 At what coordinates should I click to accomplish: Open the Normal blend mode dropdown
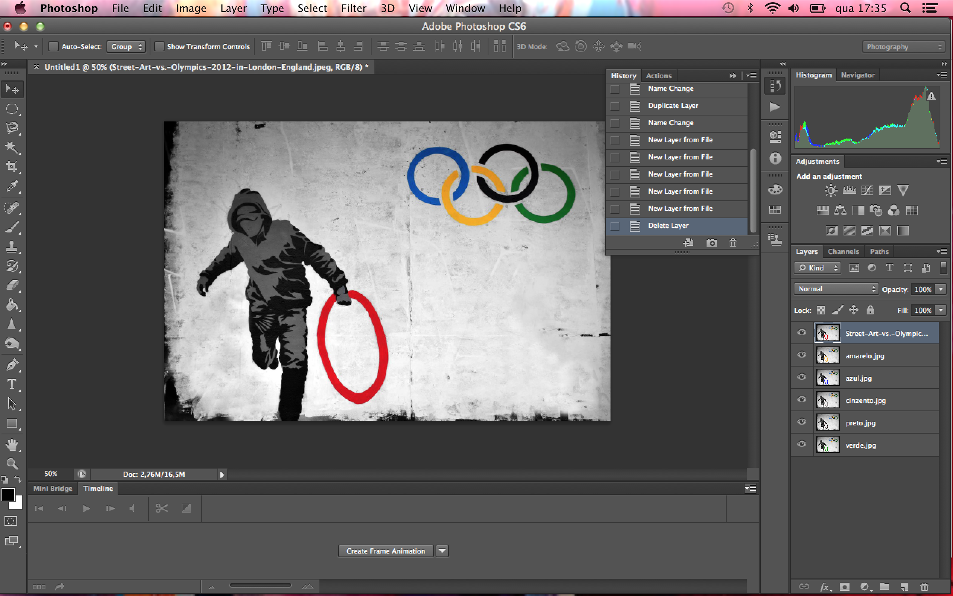click(836, 289)
